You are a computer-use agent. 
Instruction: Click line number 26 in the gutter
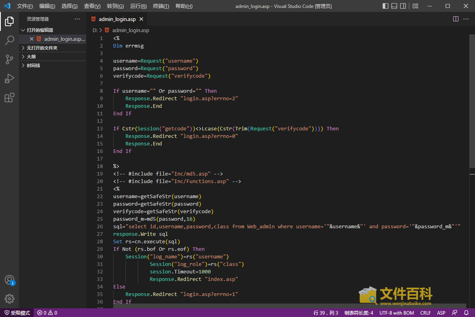pyautogui.click(x=99, y=226)
